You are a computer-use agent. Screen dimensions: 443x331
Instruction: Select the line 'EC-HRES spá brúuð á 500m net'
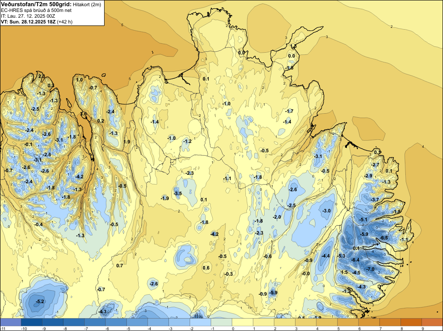[36, 10]
